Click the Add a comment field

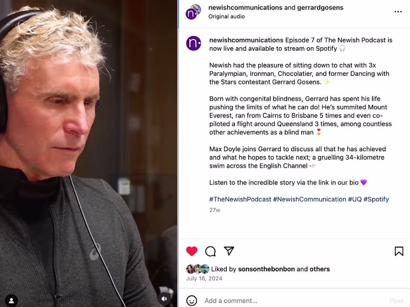click(293, 301)
